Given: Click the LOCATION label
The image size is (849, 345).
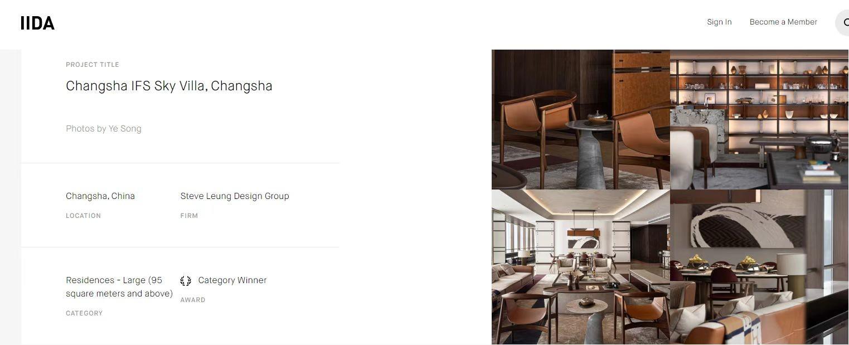Looking at the screenshot, I should click(83, 216).
